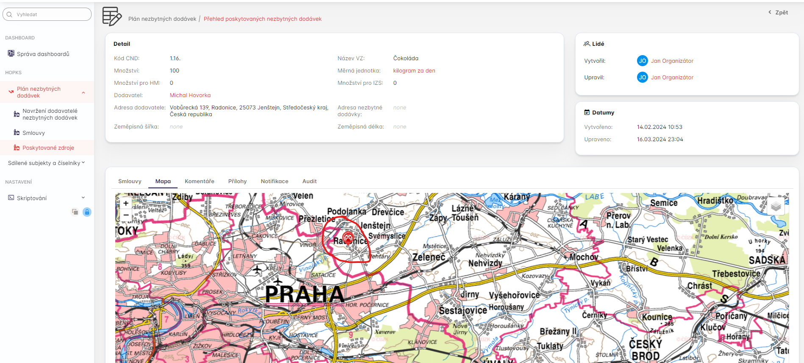Zoom out on the map
This screenshot has height=363, width=804.
(x=126, y=215)
